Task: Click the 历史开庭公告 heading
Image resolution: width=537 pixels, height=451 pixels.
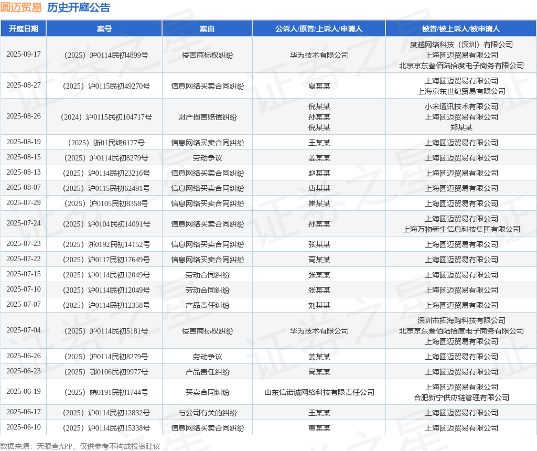Action: tap(79, 7)
